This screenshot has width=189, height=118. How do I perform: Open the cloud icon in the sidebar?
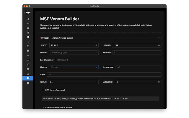28,73
